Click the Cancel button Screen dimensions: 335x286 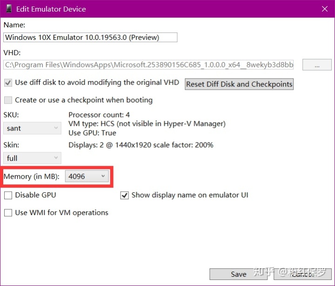tap(302, 274)
